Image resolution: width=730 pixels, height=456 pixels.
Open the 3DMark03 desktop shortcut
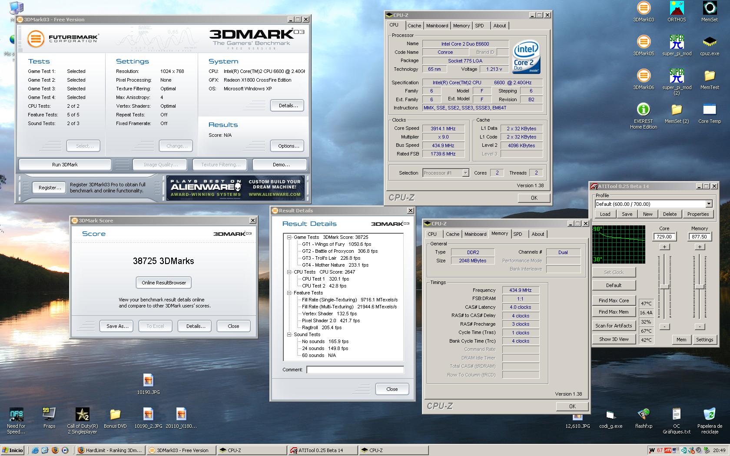(x=644, y=12)
